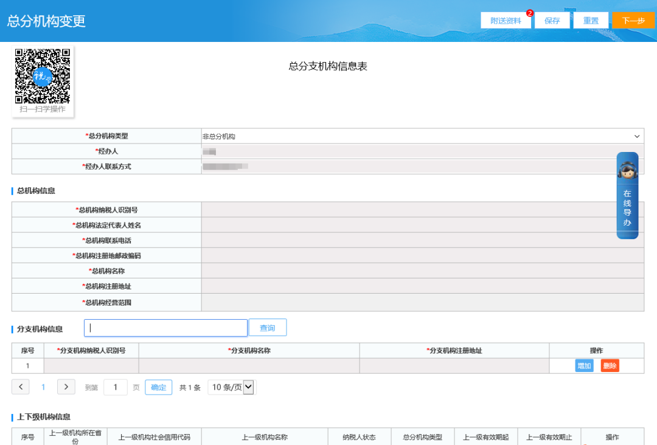Click the 上一级机构所在省份 column header
657x445 pixels.
[75, 436]
